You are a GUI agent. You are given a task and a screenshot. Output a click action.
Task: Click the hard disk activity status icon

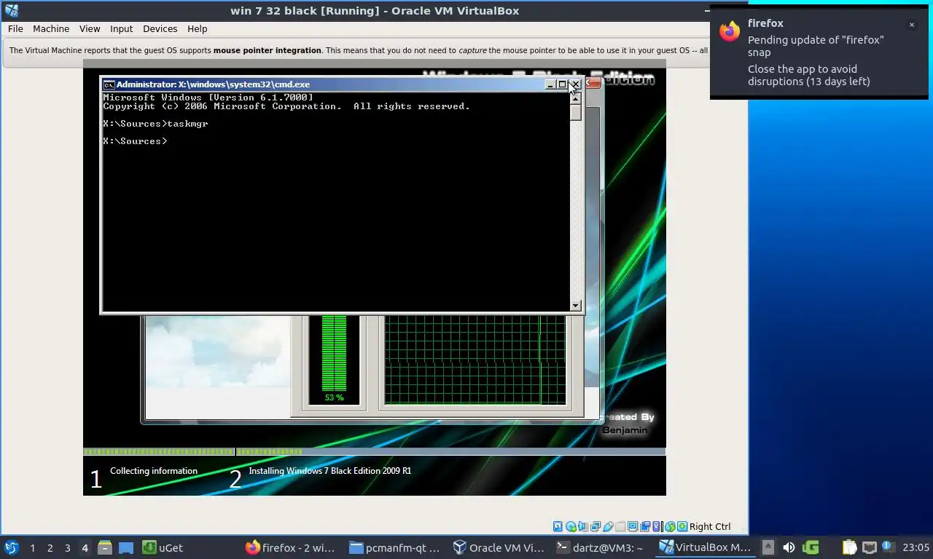(x=558, y=526)
